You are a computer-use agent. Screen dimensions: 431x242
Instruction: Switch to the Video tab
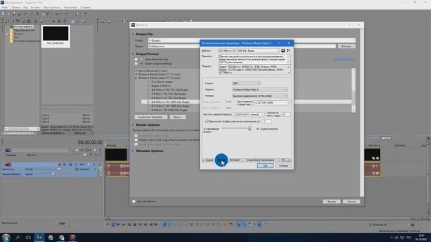[222, 160]
